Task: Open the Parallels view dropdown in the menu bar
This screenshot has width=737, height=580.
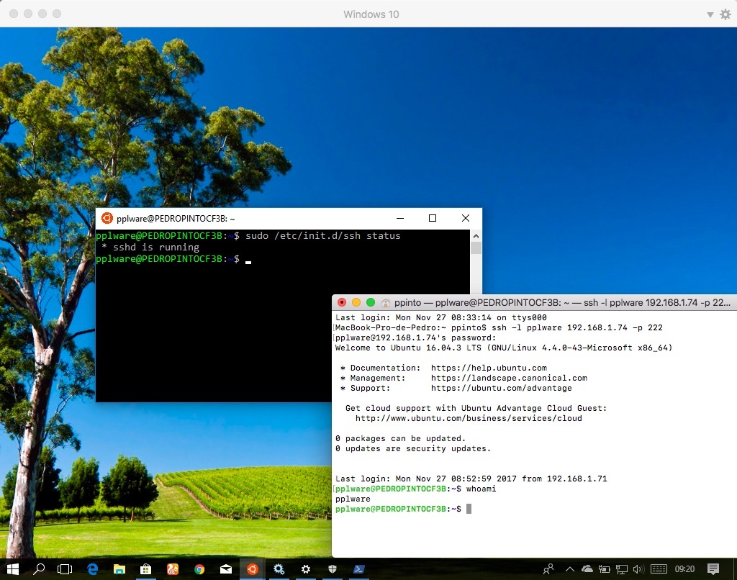Action: (709, 14)
